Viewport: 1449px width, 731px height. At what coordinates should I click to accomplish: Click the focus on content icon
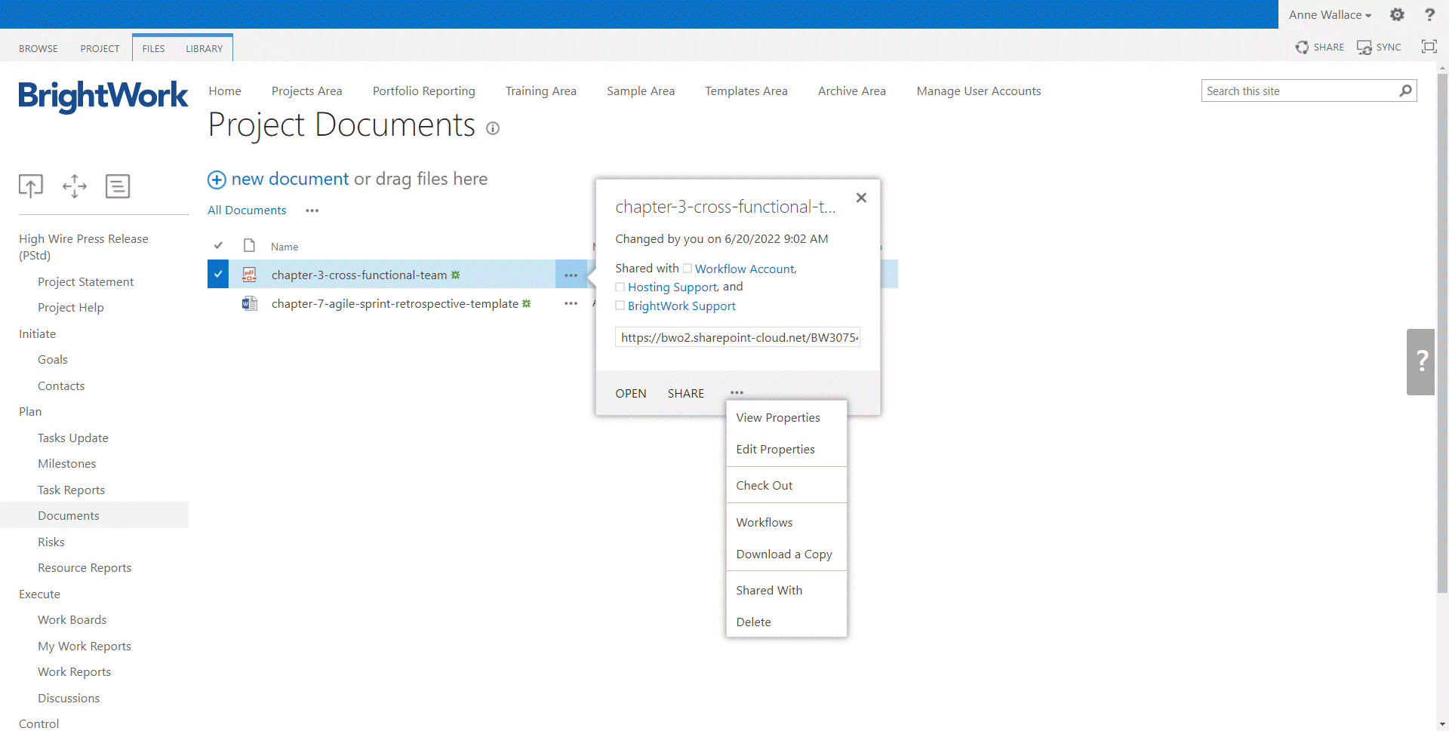tap(1429, 47)
